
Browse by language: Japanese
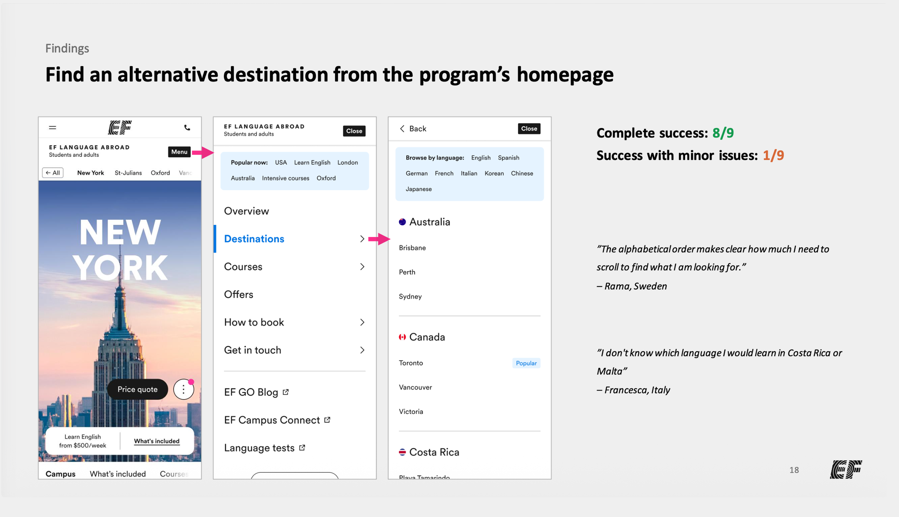419,189
